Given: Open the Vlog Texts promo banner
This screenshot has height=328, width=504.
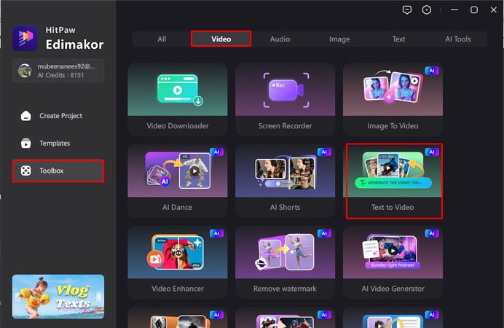Looking at the screenshot, I should 58,296.
